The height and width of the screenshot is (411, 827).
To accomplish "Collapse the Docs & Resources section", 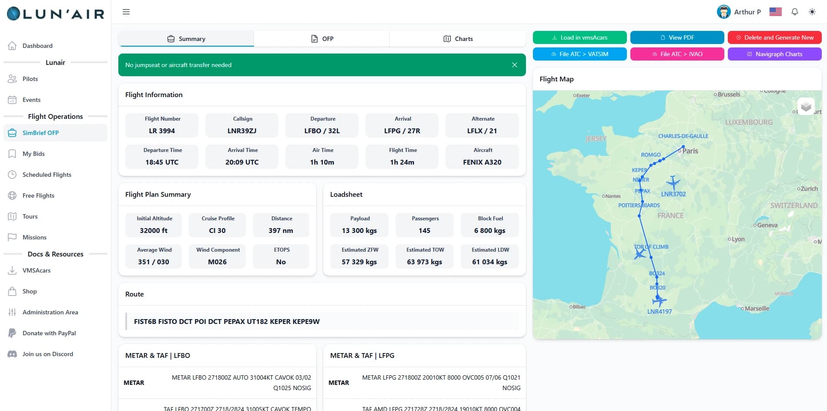I will 55,254.
